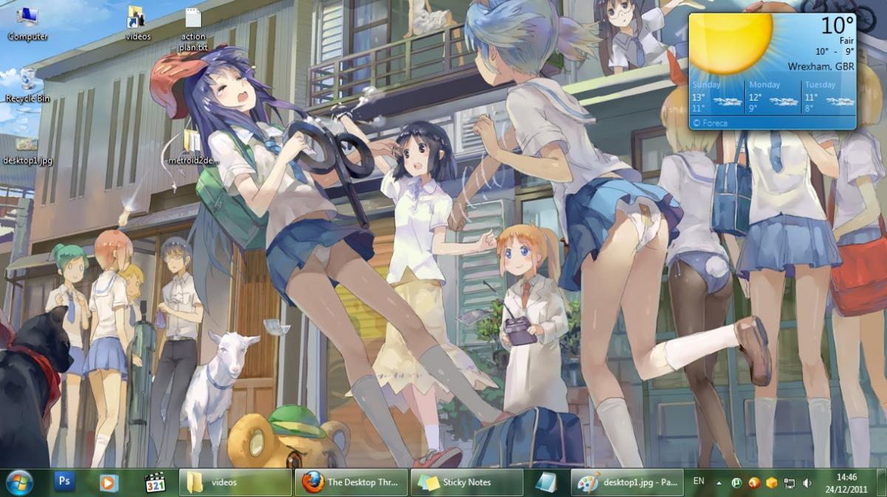Open the volume speaker tray icon
Screen dimensions: 887x497
(806, 482)
